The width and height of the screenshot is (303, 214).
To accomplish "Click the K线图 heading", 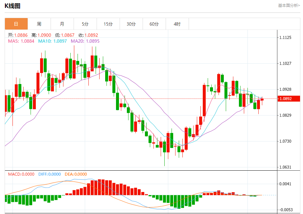I will pos(12,6).
